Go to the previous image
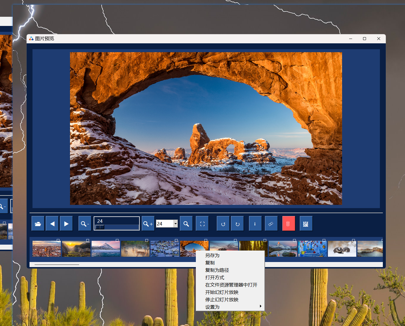This screenshot has height=326, width=405. 52,224
